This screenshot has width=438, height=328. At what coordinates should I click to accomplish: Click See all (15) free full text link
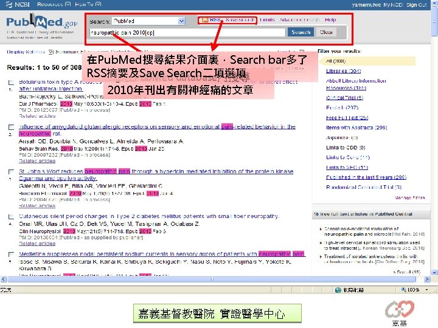(408, 272)
